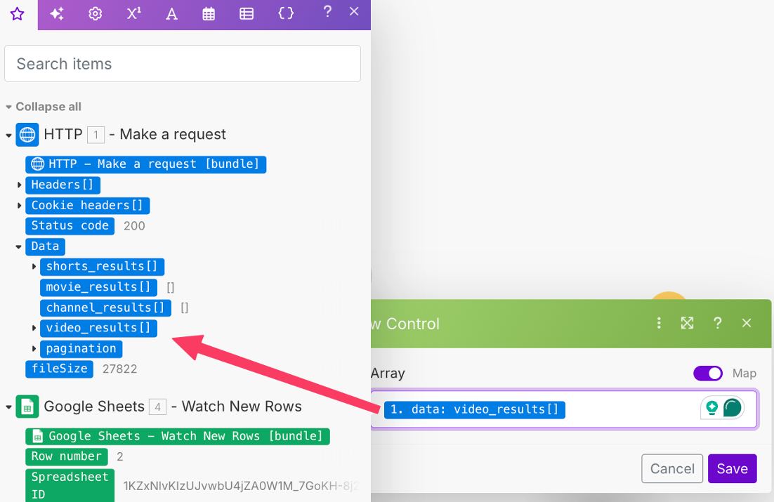Select HTTP - Make a request [bundle] pill

click(145, 164)
